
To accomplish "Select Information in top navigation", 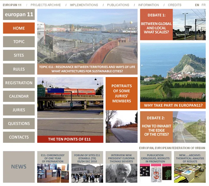I will coord(149,5).
